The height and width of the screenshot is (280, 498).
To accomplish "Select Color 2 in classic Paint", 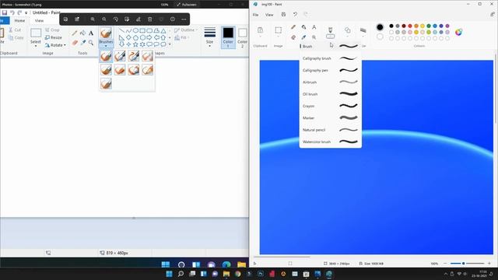I will pyautogui.click(x=242, y=37).
